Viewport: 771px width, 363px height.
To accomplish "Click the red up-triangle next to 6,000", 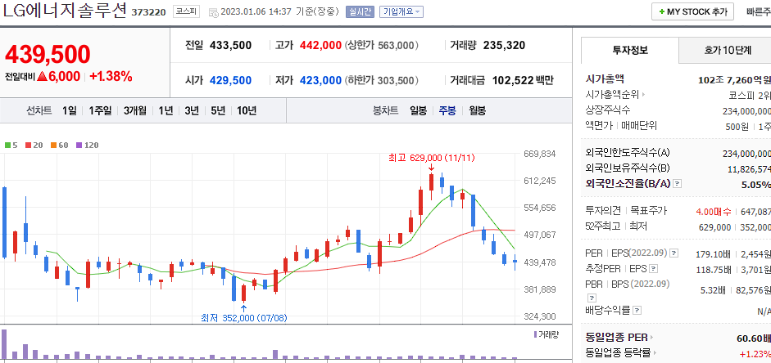I will (42, 77).
